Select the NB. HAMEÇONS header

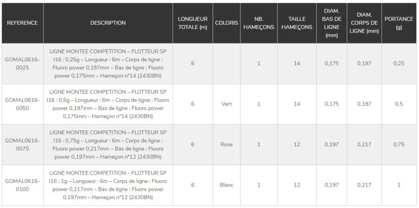pos(259,23)
